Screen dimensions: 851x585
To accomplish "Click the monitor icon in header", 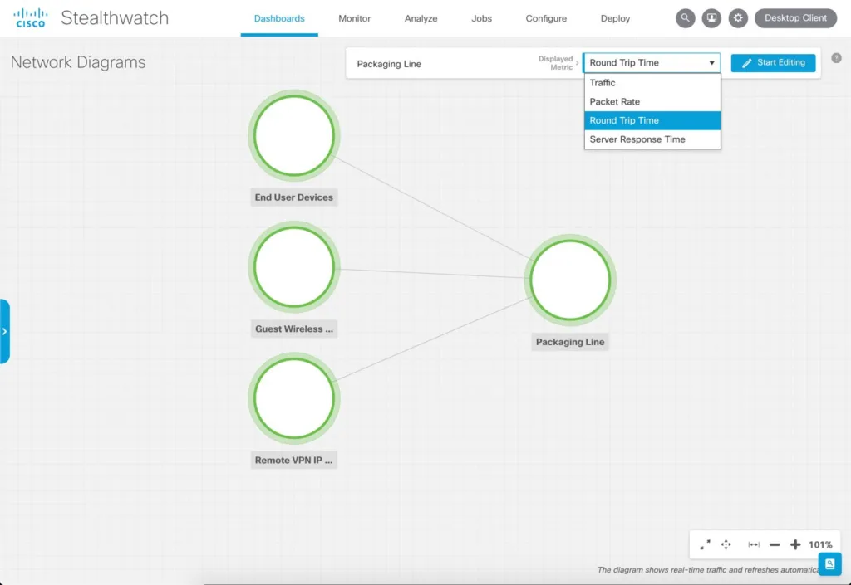I will pos(711,18).
